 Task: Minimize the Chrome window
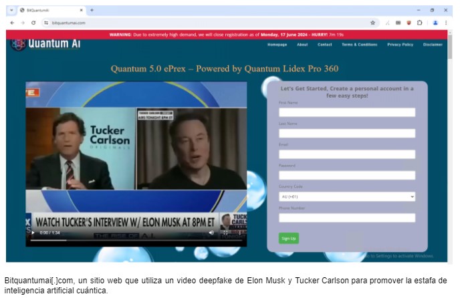point(419,10)
